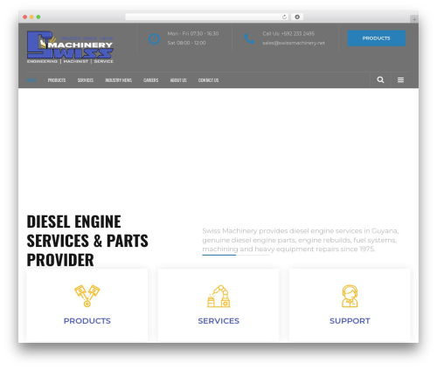Screen dimensions: 437x369
Task: Click the browser address bar
Action: pos(207,17)
